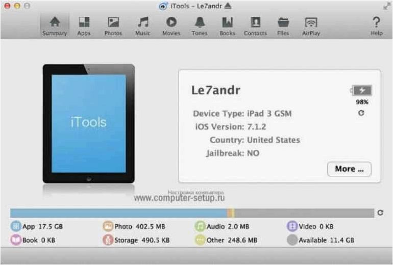Click the charging battery icon
This screenshot has height=265, width=393.
(361, 90)
